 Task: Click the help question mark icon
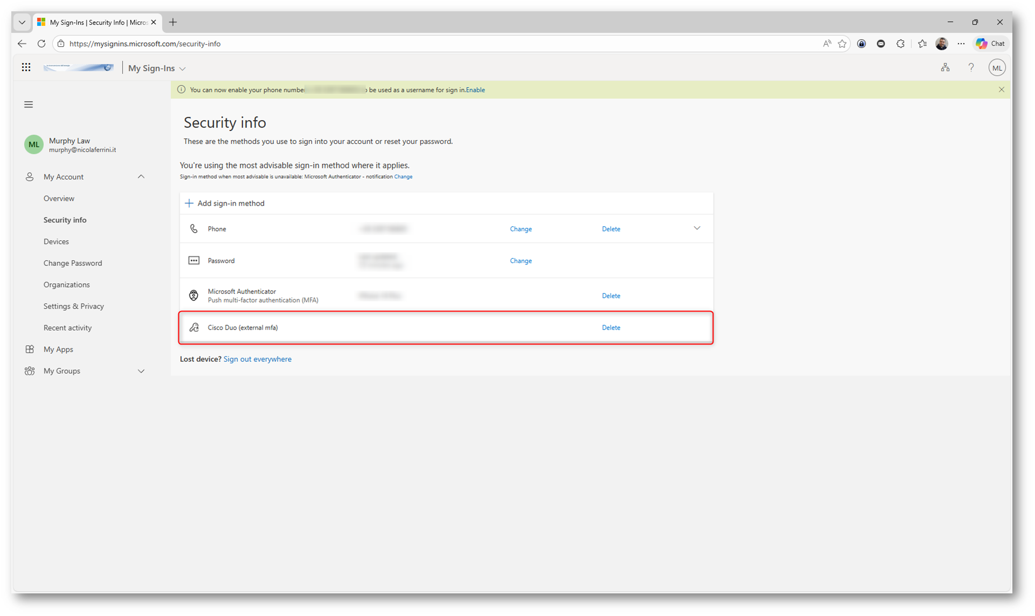click(971, 68)
